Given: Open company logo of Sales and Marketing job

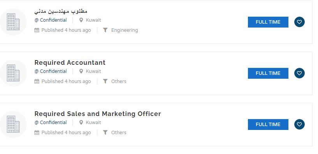Looking at the screenshot, I should 13,124.
